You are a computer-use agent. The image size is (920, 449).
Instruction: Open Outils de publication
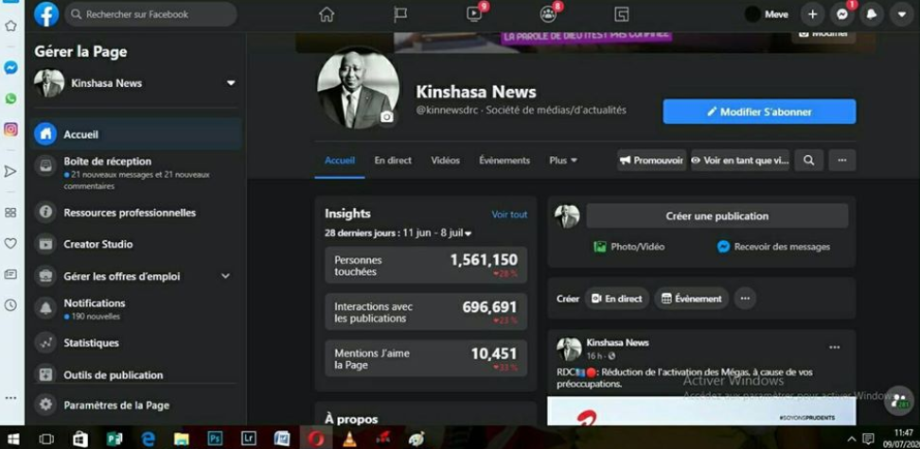point(135,374)
